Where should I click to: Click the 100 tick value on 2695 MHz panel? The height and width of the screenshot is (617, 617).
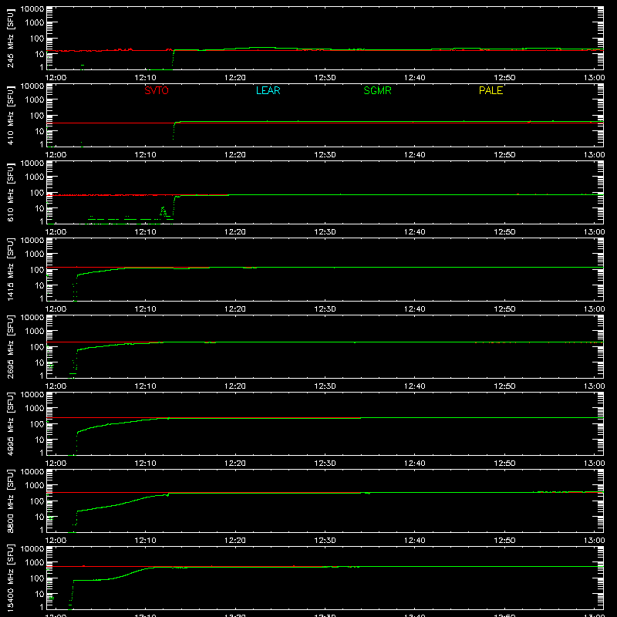[37, 347]
